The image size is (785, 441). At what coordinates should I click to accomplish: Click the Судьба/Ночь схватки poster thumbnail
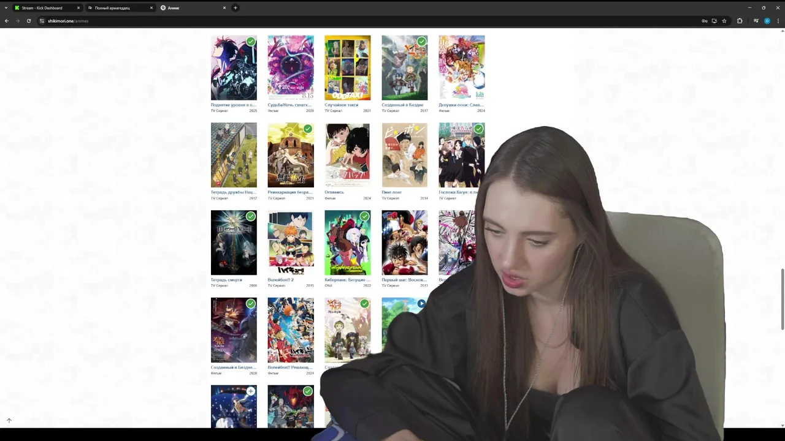click(291, 67)
